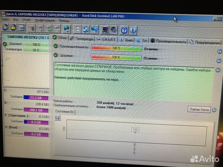
Task: Click the E: [Зарезерви..] partition label
Action: pos(16,115)
